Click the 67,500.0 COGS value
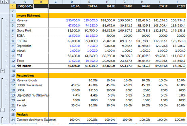187x126 pixels. click(74, 25)
